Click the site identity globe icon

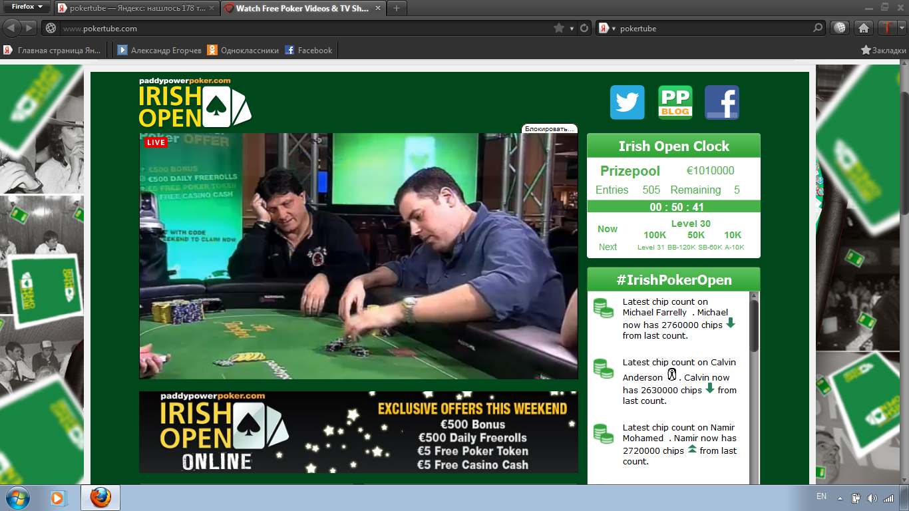click(x=51, y=29)
